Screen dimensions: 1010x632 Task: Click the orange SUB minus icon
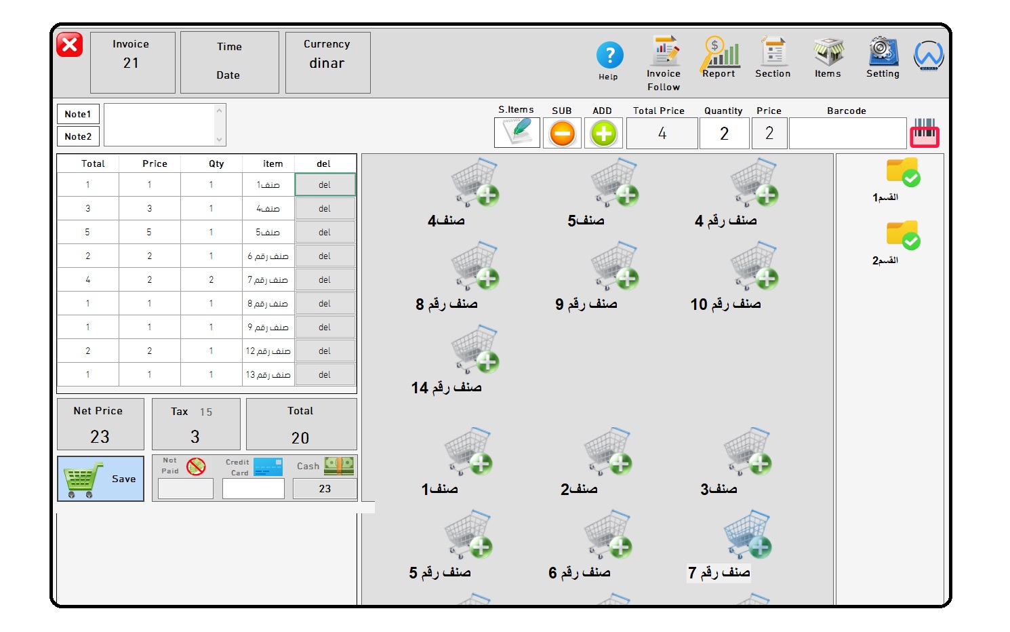561,133
